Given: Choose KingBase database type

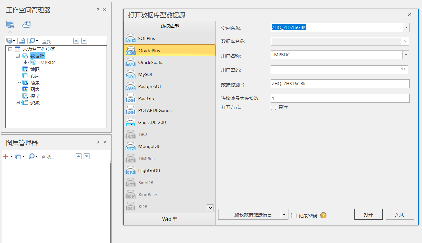Looking at the screenshot, I should pyautogui.click(x=170, y=195).
